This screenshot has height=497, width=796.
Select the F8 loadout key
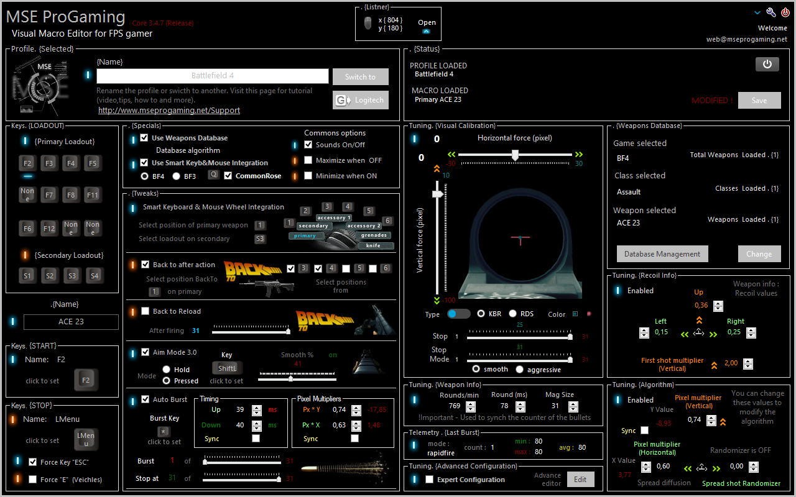[71, 195]
